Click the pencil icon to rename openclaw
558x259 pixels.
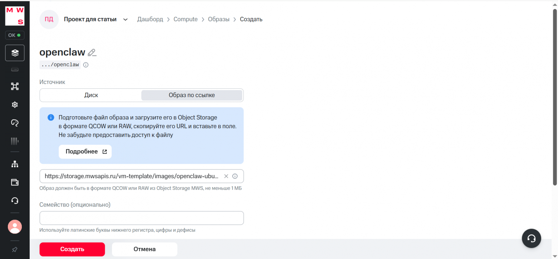coord(92,52)
